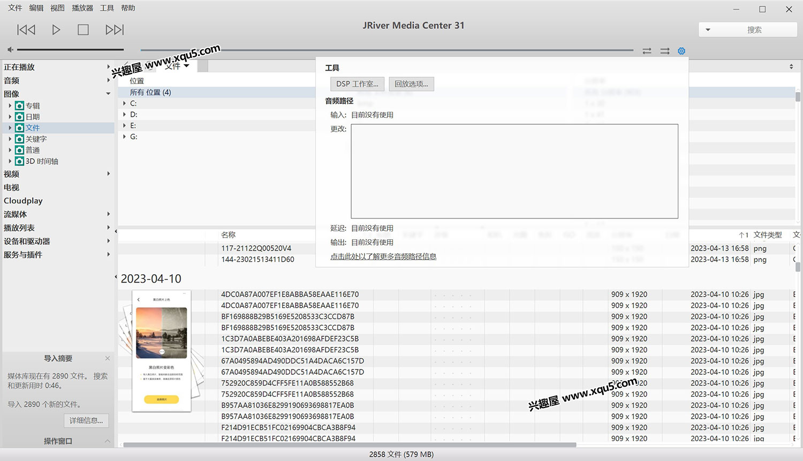Click the 普通 camera icon
803x461 pixels.
(19, 150)
